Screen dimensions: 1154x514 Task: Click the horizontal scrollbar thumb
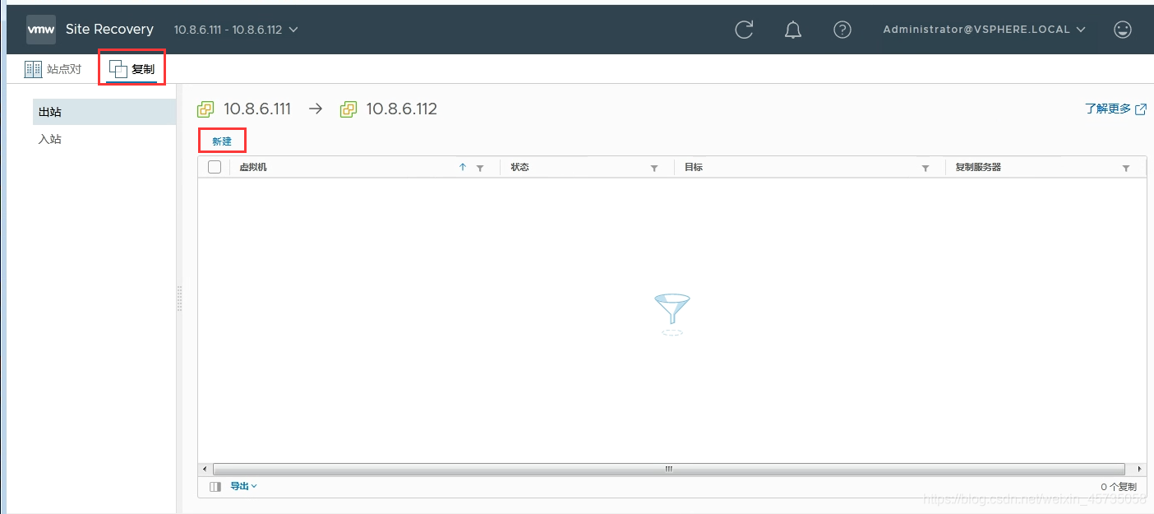pyautogui.click(x=669, y=469)
